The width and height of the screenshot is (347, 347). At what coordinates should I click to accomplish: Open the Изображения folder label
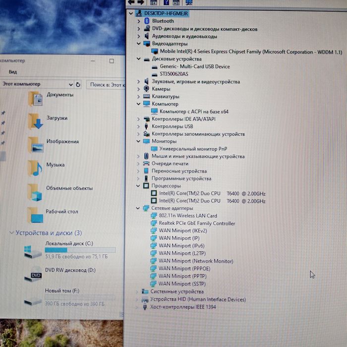point(62,141)
